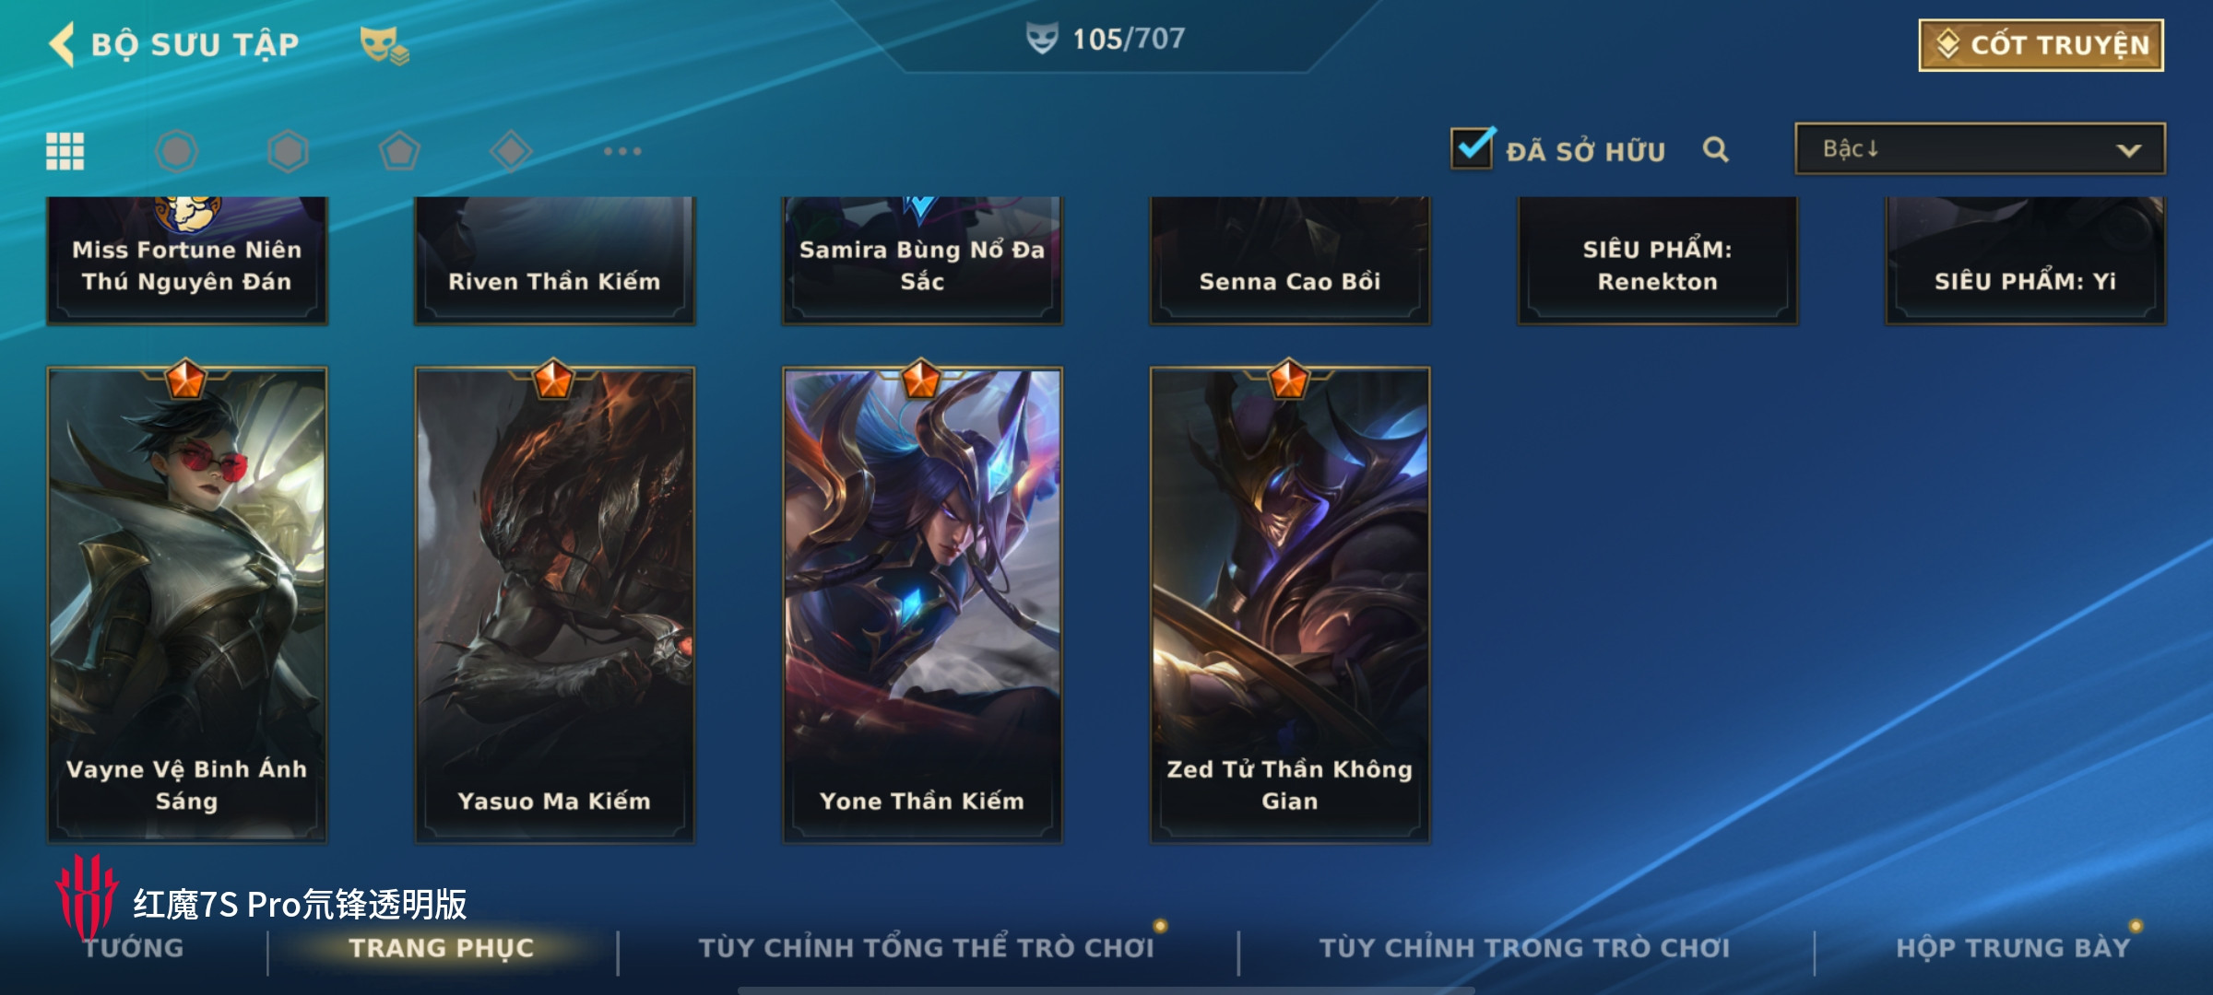Filter by the hexagon rarity icon

point(288,151)
